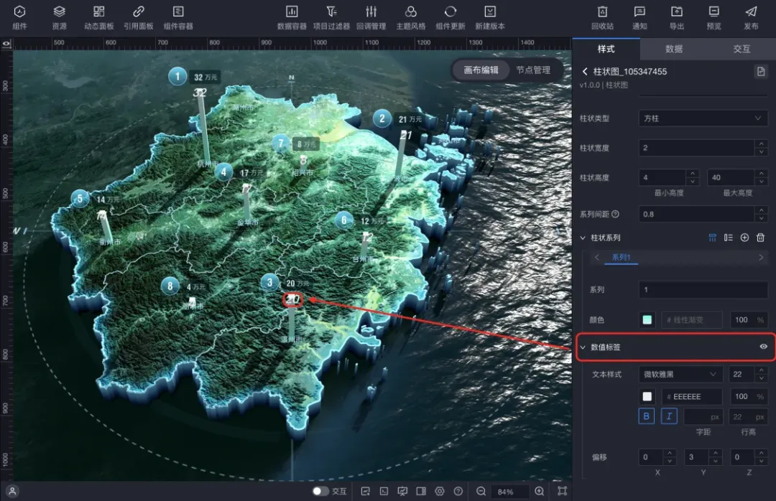Open the 回收站 recycle bin
The image size is (776, 501).
[x=602, y=18]
